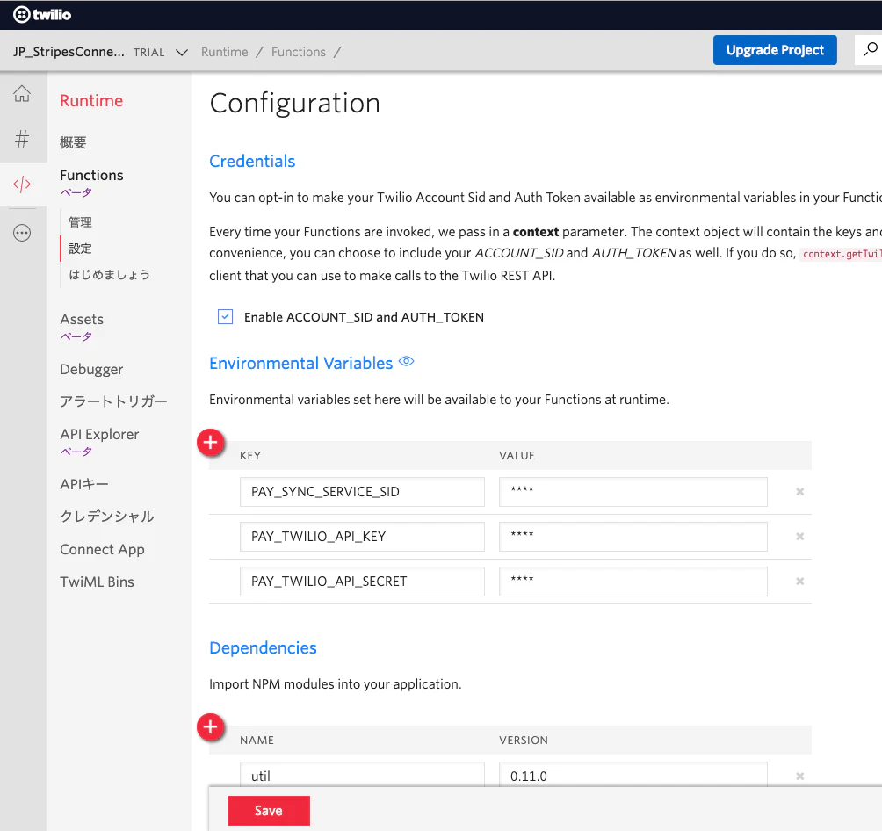Click the Twilio logo
This screenshot has height=831, width=882.
(42, 15)
